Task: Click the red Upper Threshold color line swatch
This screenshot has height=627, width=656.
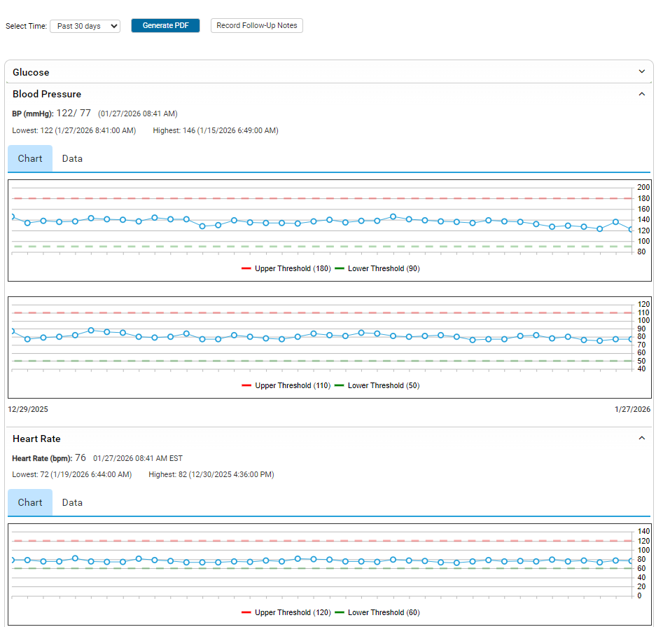Action: click(x=246, y=268)
